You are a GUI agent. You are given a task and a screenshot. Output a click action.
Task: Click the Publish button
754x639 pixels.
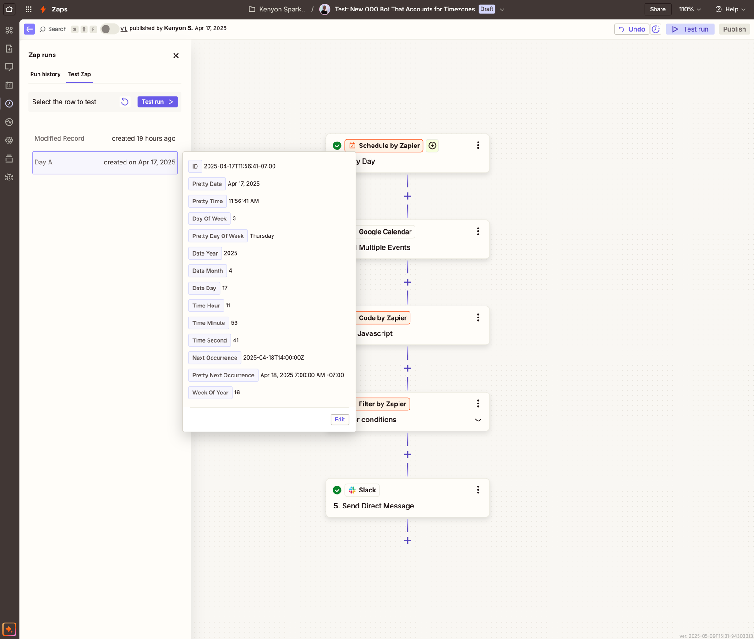click(x=734, y=29)
